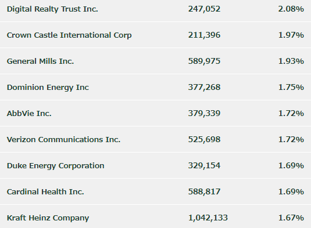
Task: Click the 1.93% weight for General Mills
Action: tap(291, 61)
